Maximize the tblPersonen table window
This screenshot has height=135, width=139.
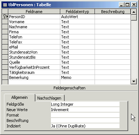tap(127, 5)
